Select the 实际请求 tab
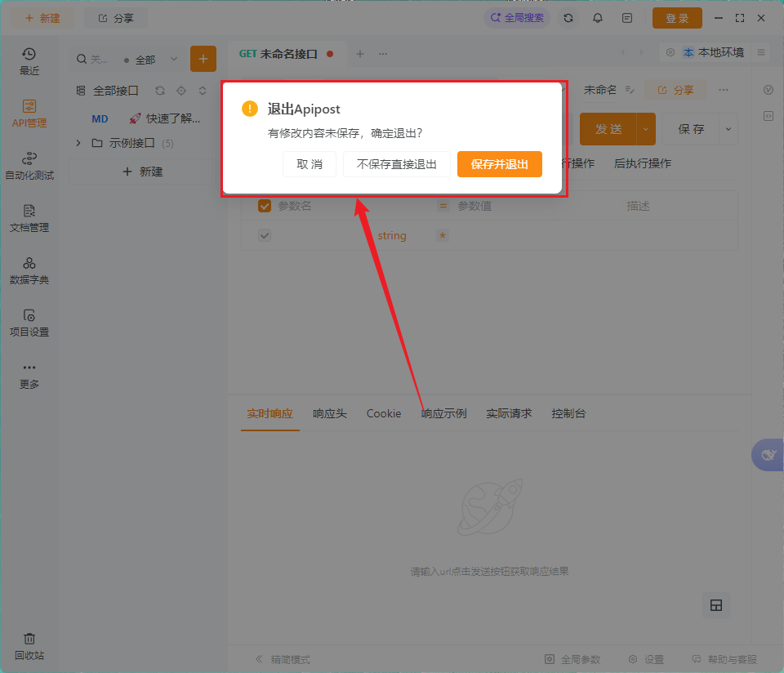Image resolution: width=784 pixels, height=673 pixels. pos(509,413)
